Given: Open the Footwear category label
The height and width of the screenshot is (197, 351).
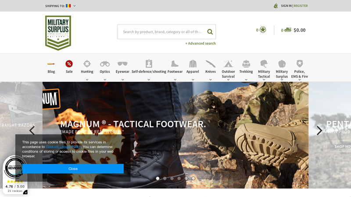Looking at the screenshot, I should coord(175,71).
